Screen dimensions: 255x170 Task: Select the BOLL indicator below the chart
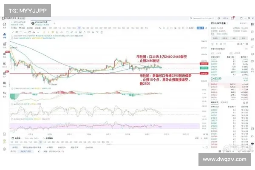pos(37,138)
